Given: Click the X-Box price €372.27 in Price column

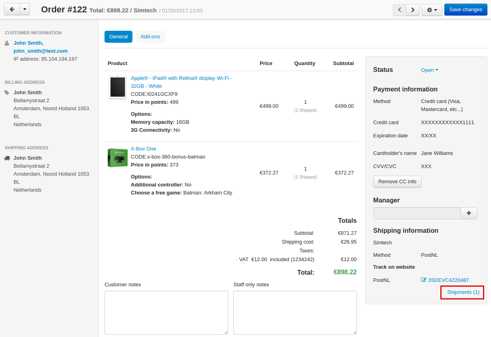Looking at the screenshot, I should pyautogui.click(x=269, y=172).
